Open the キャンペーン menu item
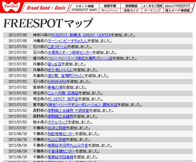 pos(110,10)
